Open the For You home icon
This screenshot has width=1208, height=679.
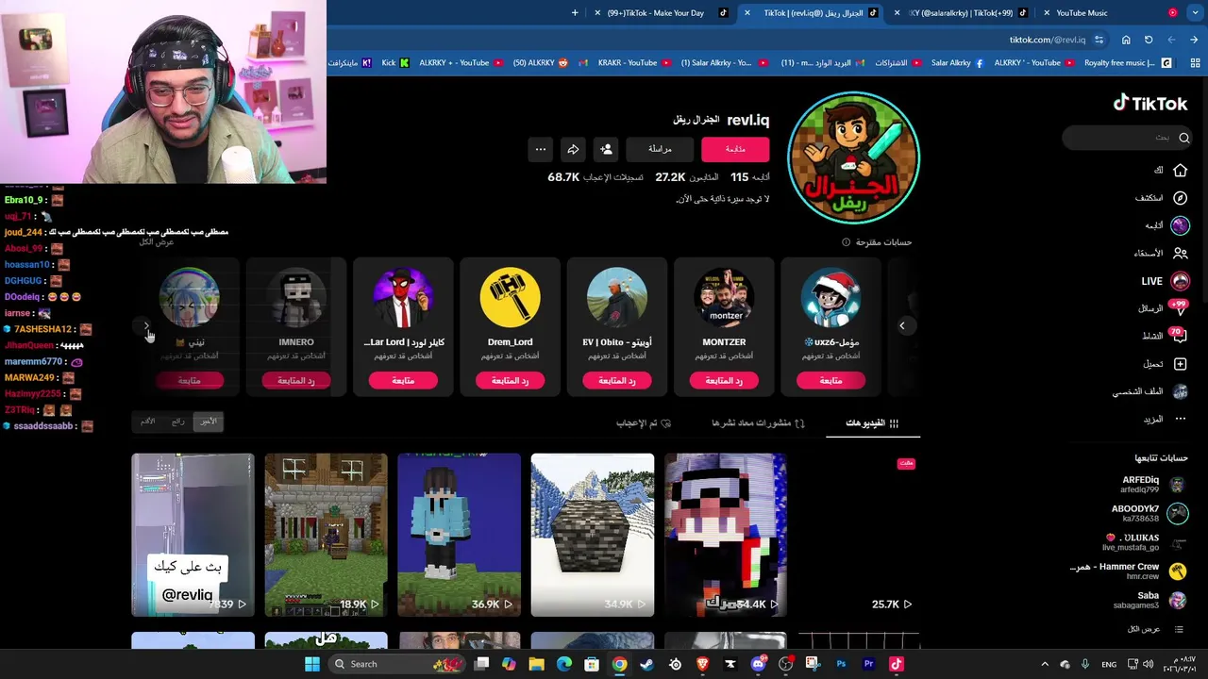(1180, 170)
